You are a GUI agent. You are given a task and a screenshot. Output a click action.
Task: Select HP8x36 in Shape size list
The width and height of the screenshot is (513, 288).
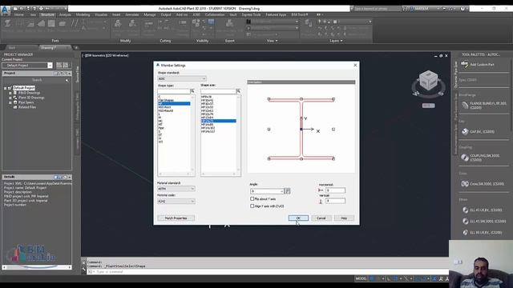(207, 97)
